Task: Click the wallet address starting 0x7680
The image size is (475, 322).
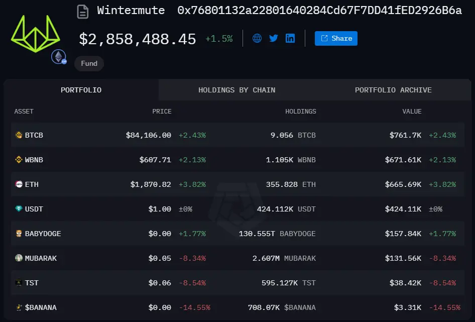Action: (319, 11)
